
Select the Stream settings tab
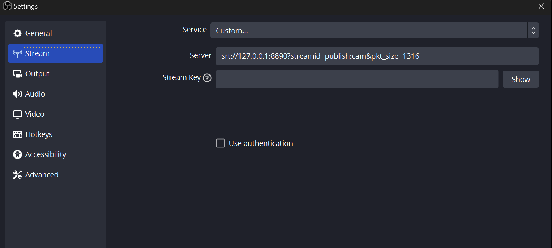tap(55, 53)
